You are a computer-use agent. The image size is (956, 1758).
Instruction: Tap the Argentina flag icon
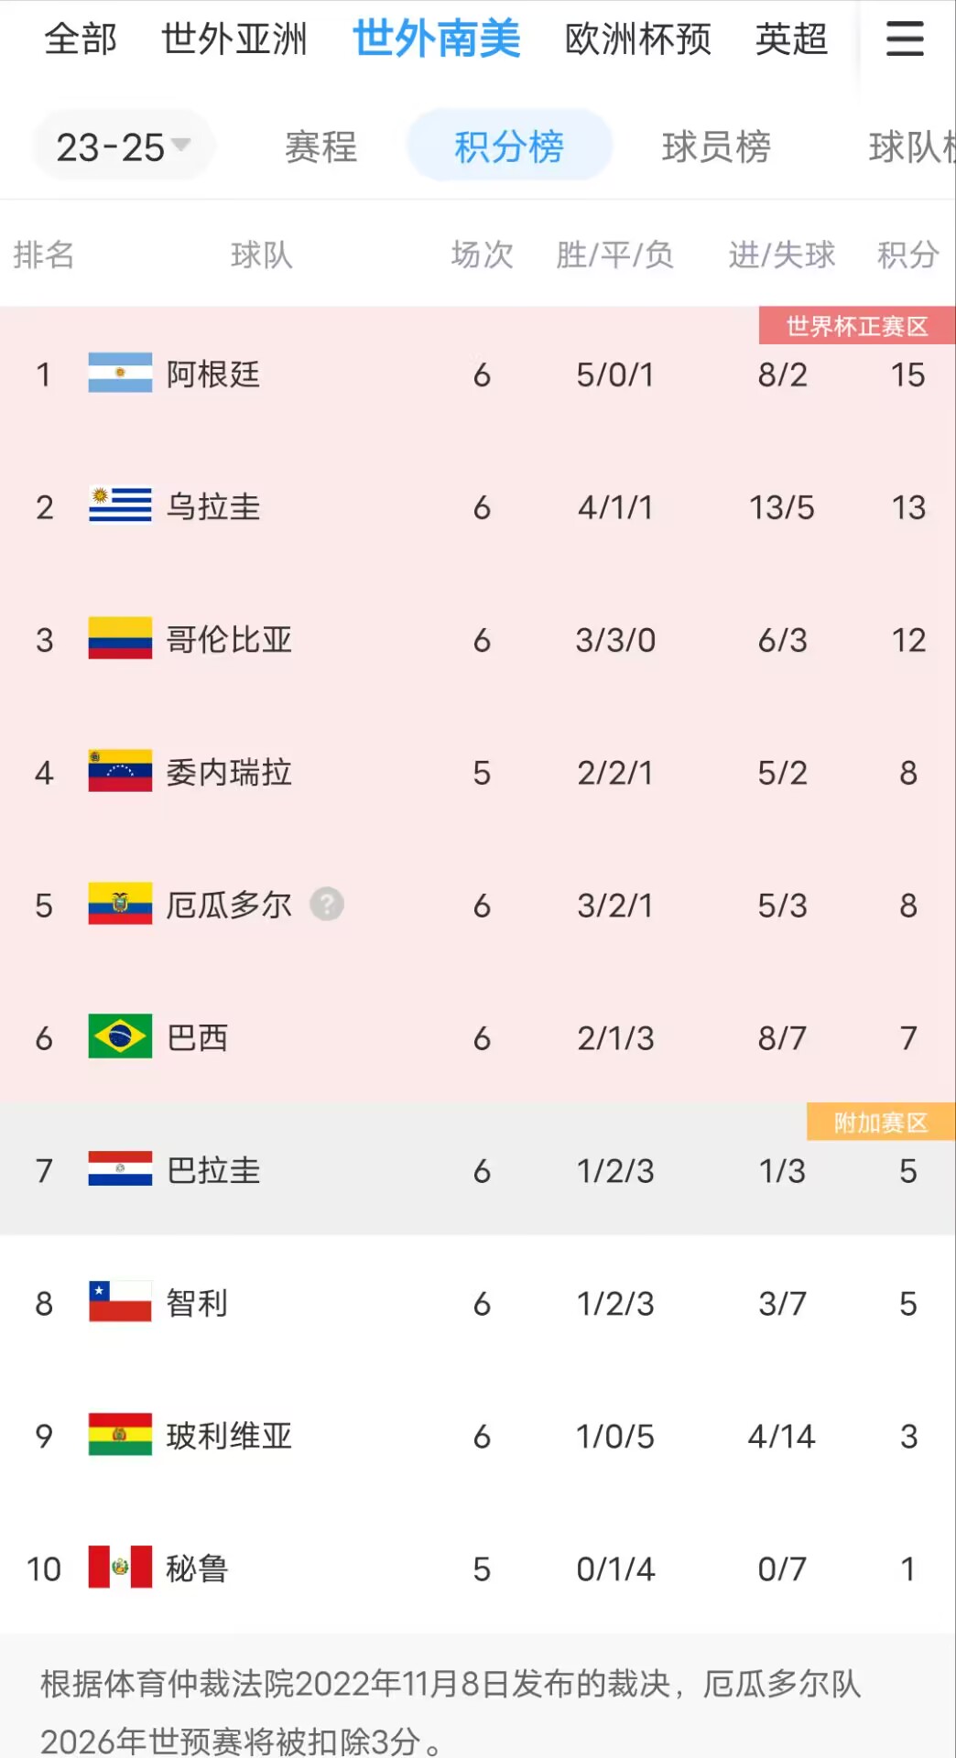pyautogui.click(x=120, y=374)
